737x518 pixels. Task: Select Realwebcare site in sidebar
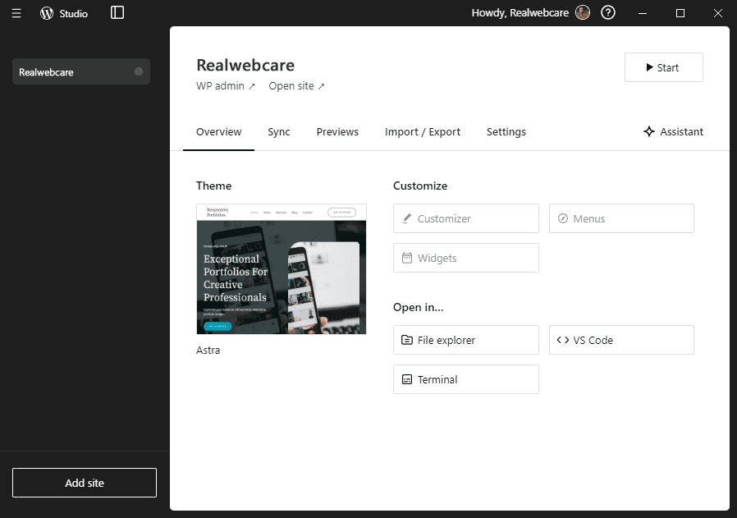[81, 71]
